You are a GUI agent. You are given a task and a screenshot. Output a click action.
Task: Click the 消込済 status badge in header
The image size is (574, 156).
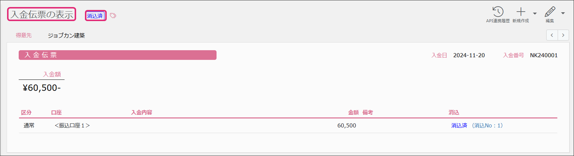click(x=95, y=16)
